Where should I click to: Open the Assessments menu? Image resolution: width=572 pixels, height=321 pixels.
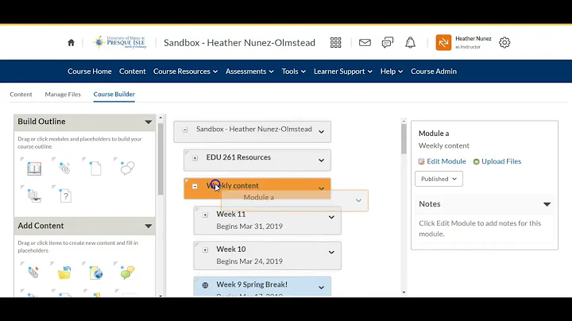249,72
